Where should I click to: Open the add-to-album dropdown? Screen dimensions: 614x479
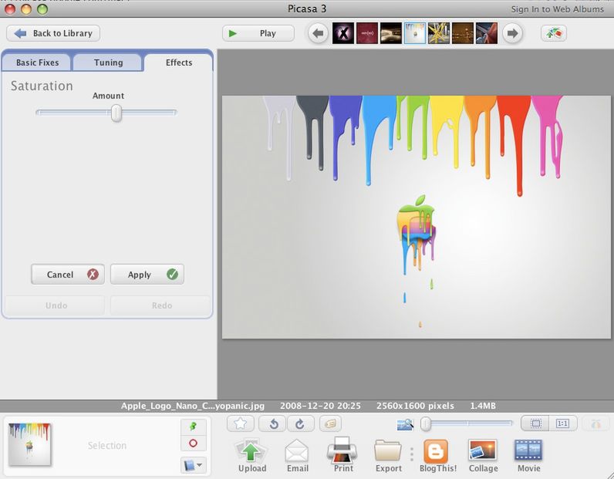194,465
